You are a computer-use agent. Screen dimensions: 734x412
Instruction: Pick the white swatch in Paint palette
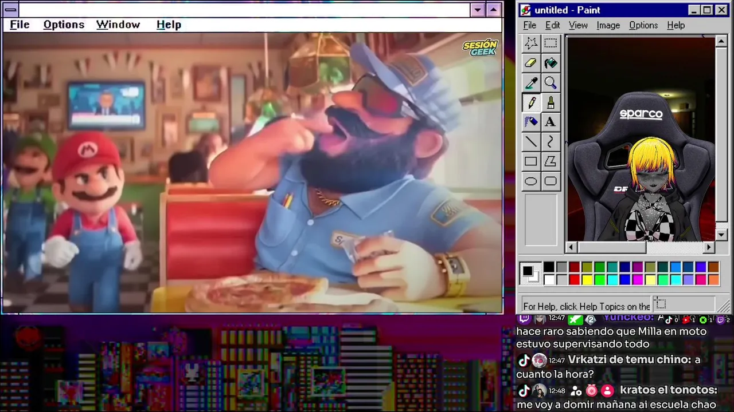(549, 279)
